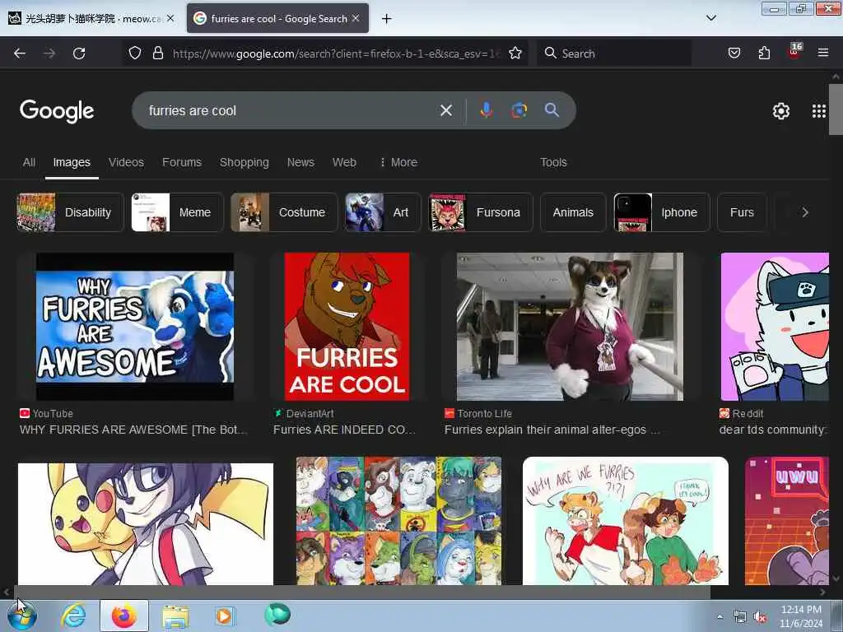The width and height of the screenshot is (843, 632).
Task: Open the Pikachu and glasses character image
Action: [146, 524]
